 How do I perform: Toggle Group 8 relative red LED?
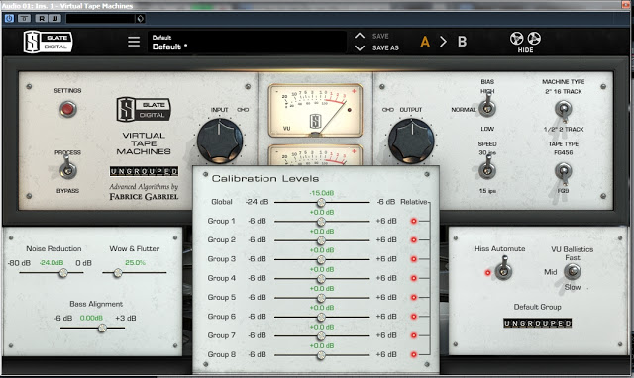[414, 354]
